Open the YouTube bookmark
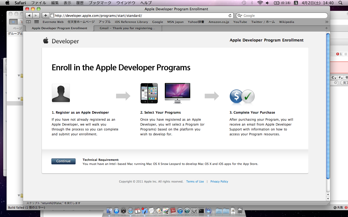Viewport: 348px width, 217px height. 240,22
